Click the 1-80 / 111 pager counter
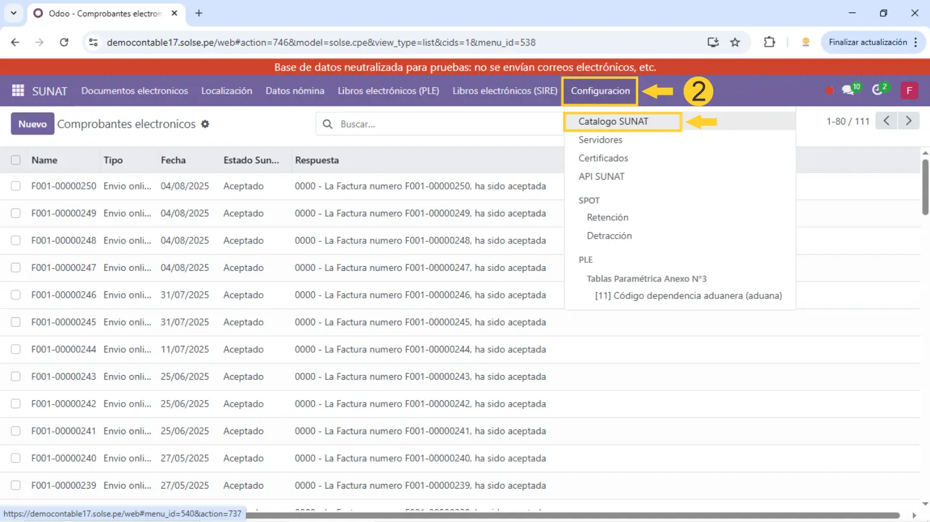This screenshot has height=522, width=930. point(847,121)
